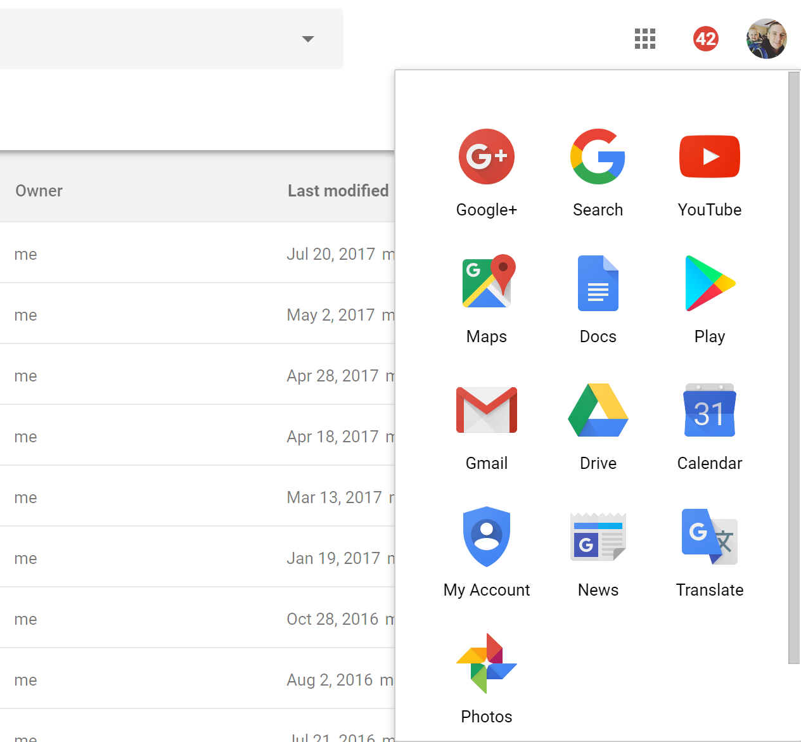Sort files by Owner column header

[x=39, y=191]
